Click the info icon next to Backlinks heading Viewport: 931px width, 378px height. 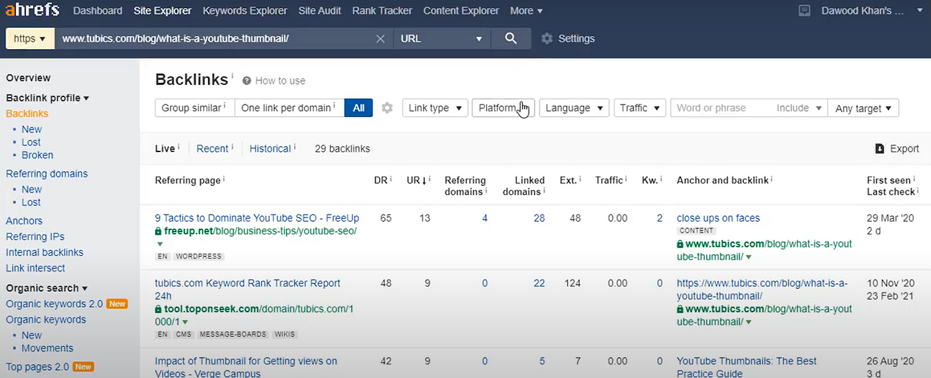232,76
